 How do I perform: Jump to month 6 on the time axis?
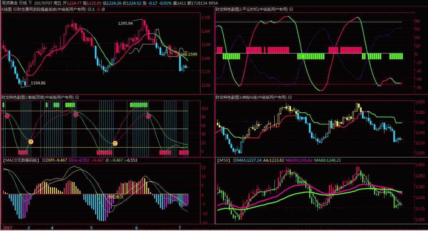(137, 227)
